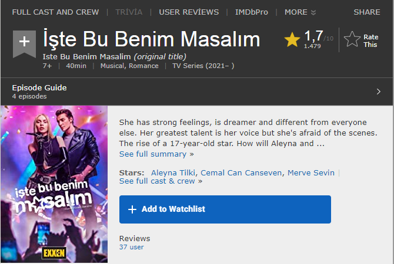Click the SHARE button
Viewport: 394px width, 264px height.
(367, 12)
